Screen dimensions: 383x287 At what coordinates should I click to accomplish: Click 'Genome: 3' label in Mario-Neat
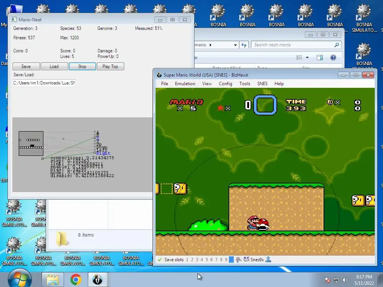[x=107, y=28]
